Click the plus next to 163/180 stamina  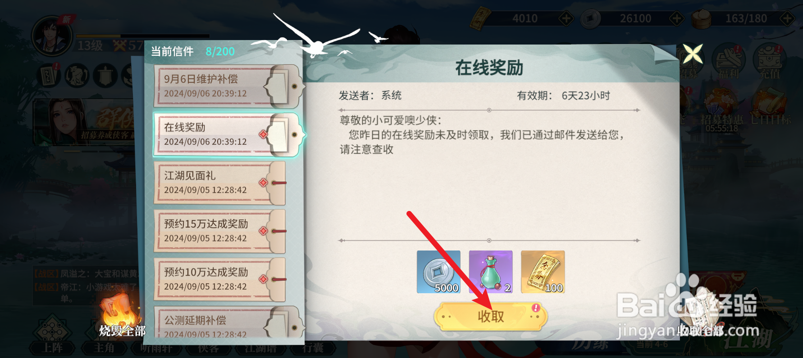(787, 18)
